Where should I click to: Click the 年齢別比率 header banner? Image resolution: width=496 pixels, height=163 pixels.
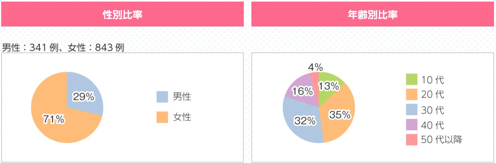(x=373, y=14)
